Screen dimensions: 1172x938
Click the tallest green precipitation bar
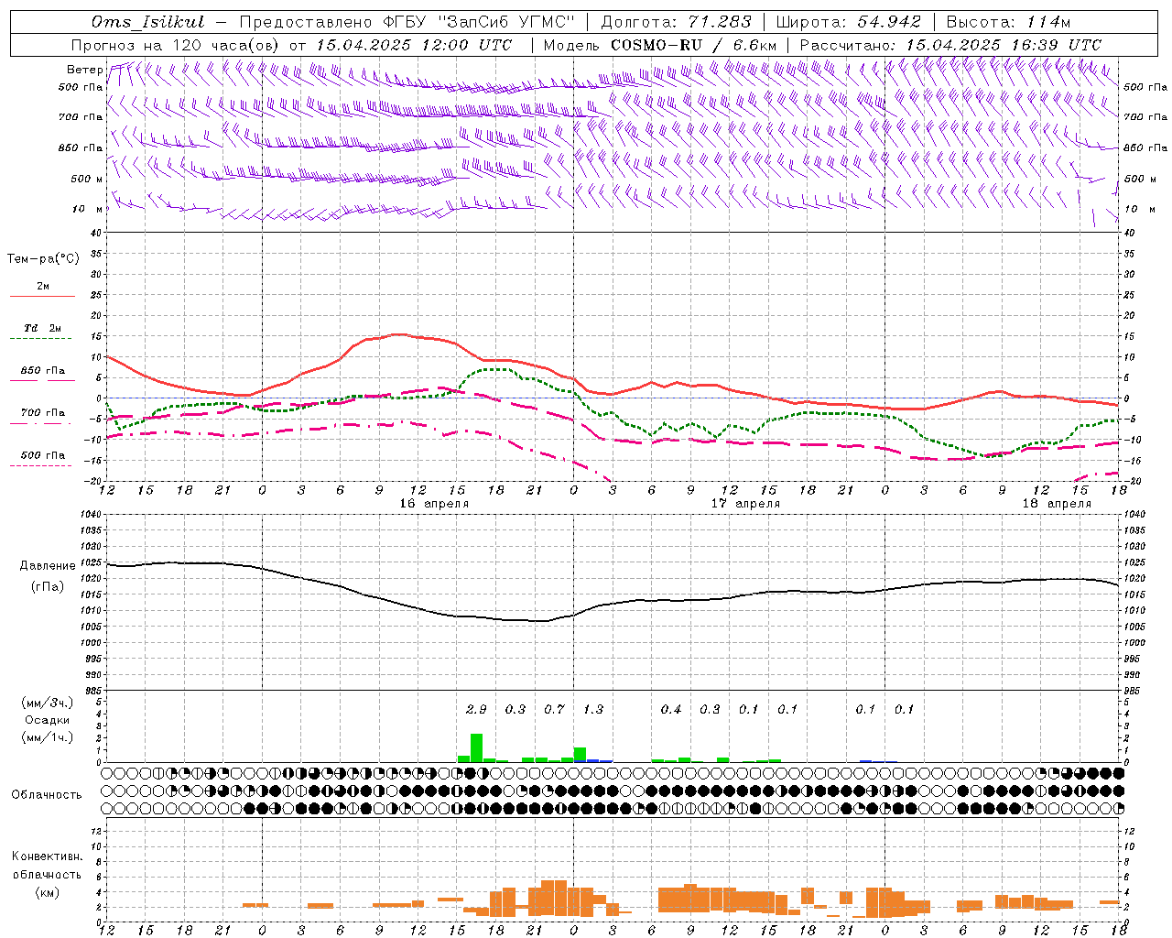coord(476,747)
